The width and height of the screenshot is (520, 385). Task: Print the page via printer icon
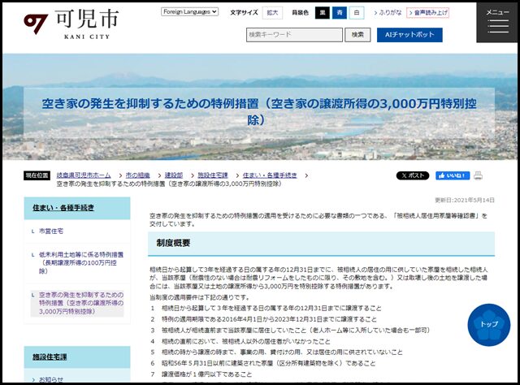478,175
